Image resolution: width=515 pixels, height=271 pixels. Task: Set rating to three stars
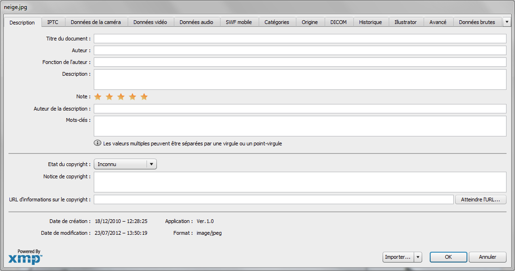tap(121, 97)
